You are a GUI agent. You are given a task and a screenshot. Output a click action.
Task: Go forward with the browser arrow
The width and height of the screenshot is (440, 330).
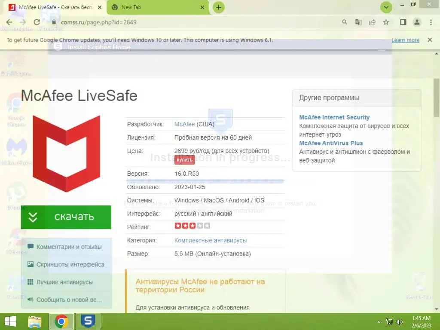(x=23, y=22)
